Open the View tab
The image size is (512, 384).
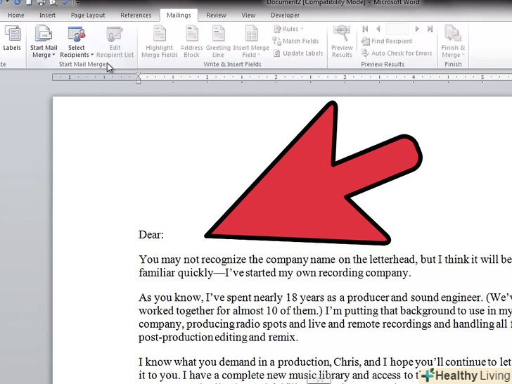[248, 15]
